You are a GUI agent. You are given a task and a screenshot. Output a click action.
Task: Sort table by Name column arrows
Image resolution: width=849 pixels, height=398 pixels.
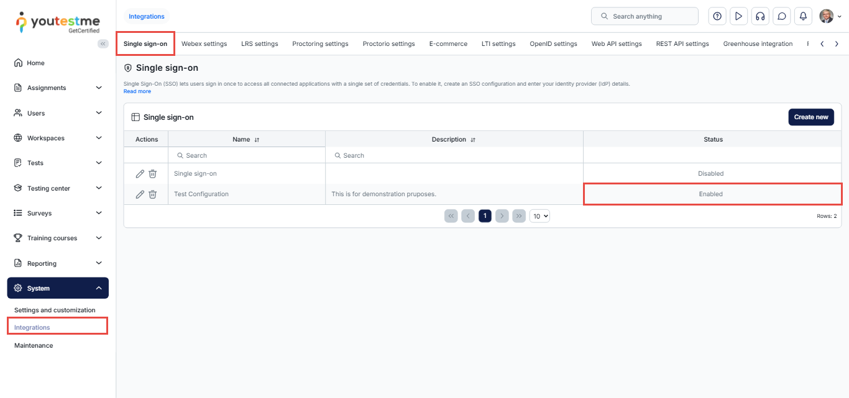(x=257, y=140)
